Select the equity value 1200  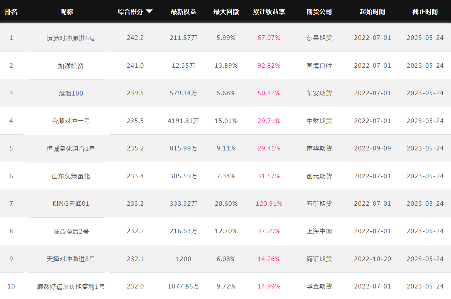[x=184, y=259]
